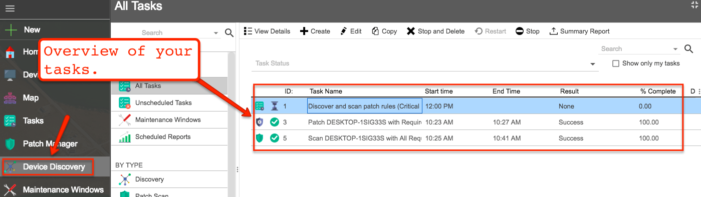Click the collapse fullscreen icon top right
The image size is (701, 197).
click(x=694, y=4)
